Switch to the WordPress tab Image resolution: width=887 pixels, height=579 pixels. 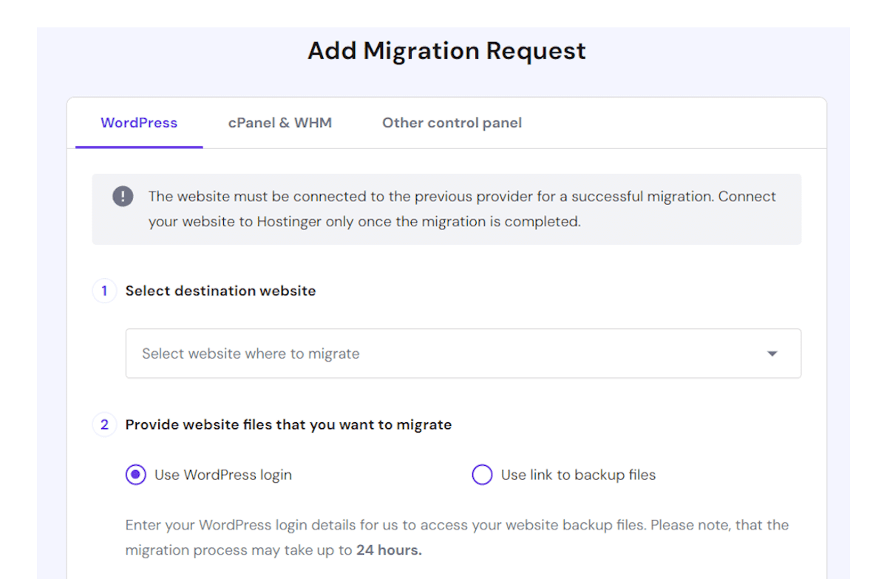tap(139, 123)
